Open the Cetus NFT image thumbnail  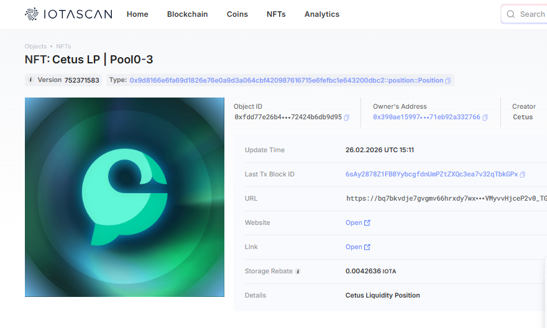[x=124, y=198]
